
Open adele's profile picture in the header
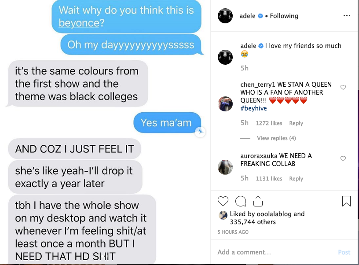click(225, 16)
